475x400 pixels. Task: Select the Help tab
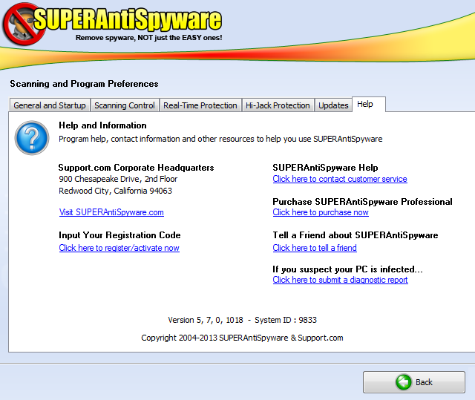click(365, 105)
